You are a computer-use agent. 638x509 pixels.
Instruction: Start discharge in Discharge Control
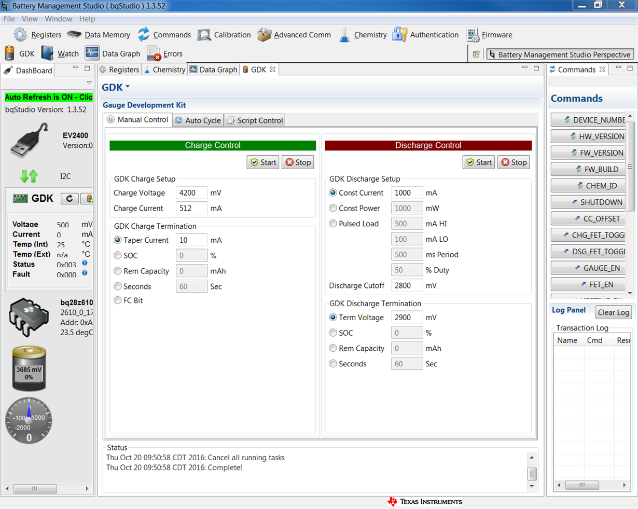point(479,162)
